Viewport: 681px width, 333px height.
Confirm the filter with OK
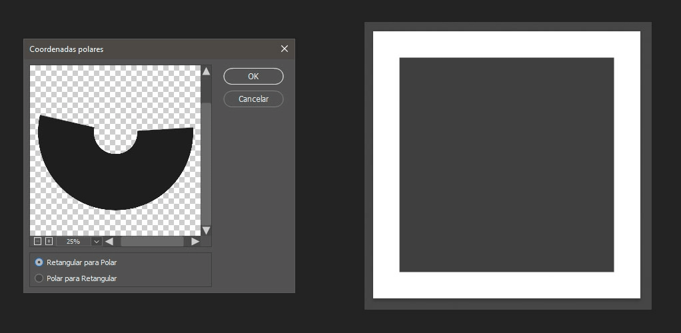click(x=254, y=77)
